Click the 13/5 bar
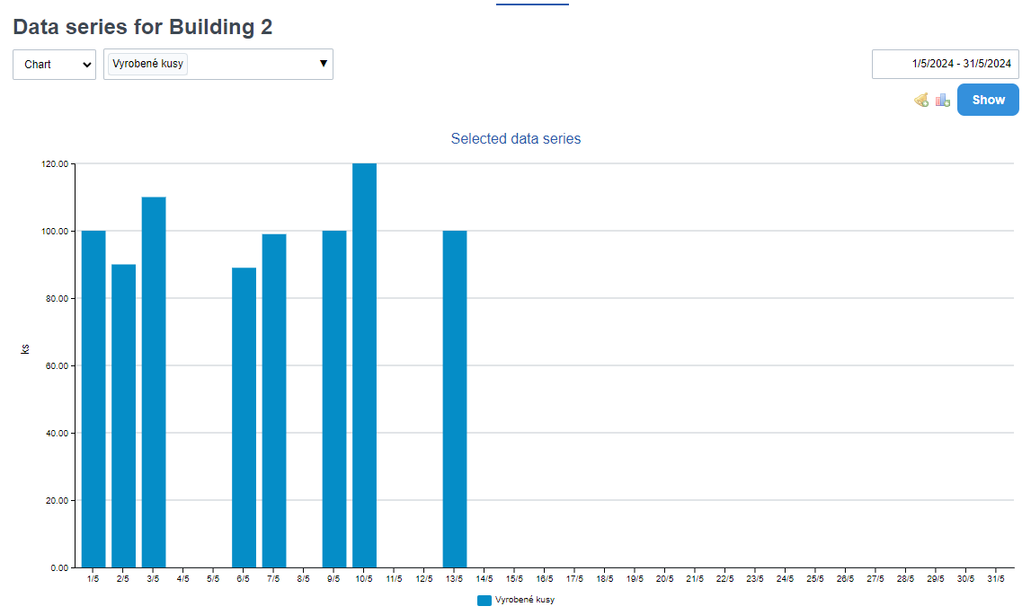Screen dimensions: 1022x615 [x=455, y=399]
